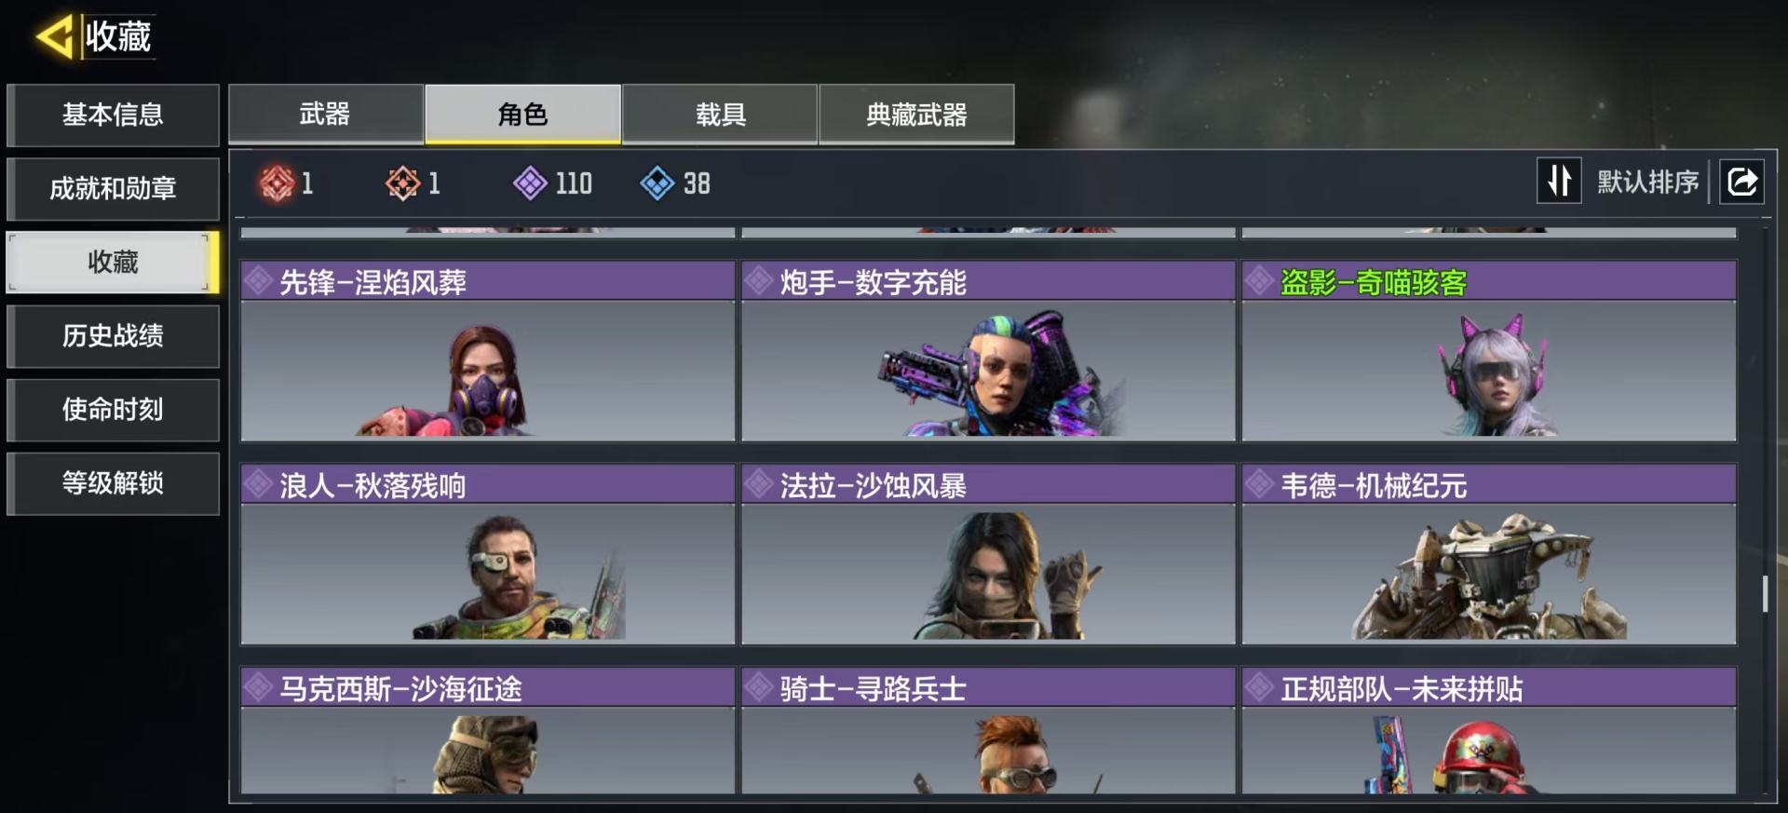The width and height of the screenshot is (1788, 813).
Task: Open the 等级解锁 section
Action: 113,482
